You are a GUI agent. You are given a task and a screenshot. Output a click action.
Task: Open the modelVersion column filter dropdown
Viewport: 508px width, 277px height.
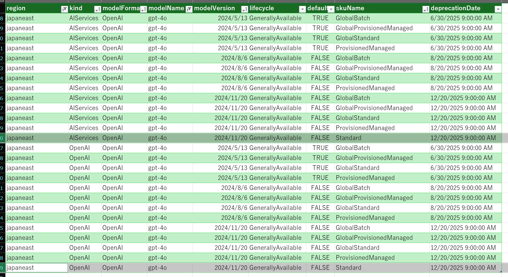coord(245,9)
